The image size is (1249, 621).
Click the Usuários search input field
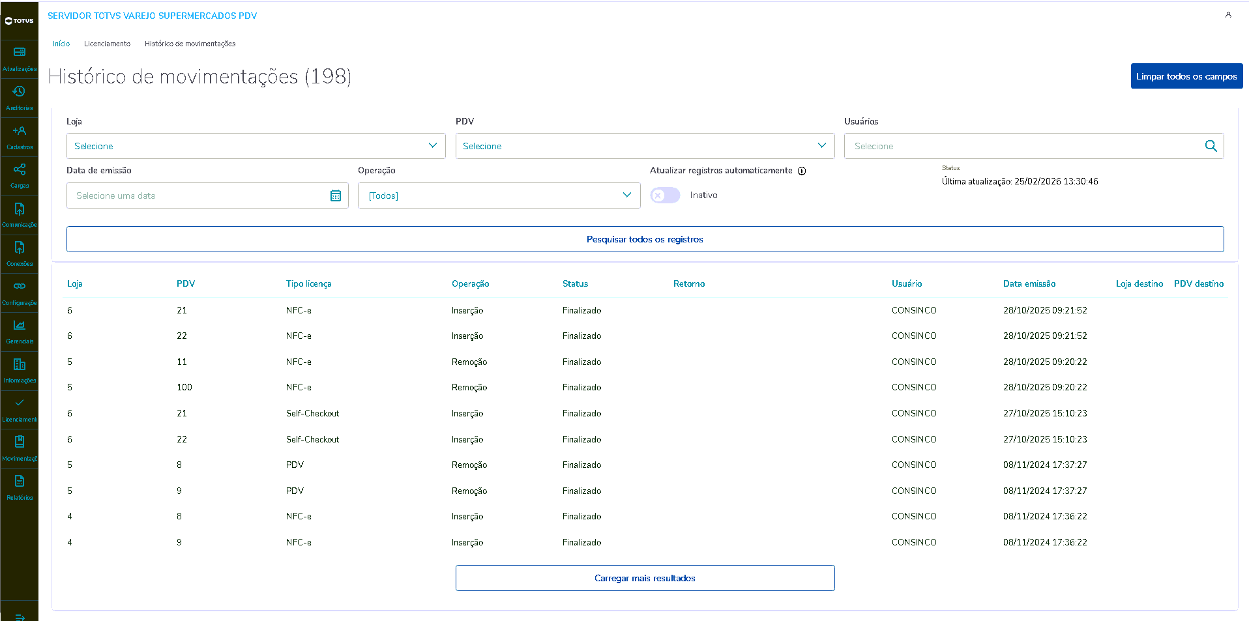(x=1023, y=146)
